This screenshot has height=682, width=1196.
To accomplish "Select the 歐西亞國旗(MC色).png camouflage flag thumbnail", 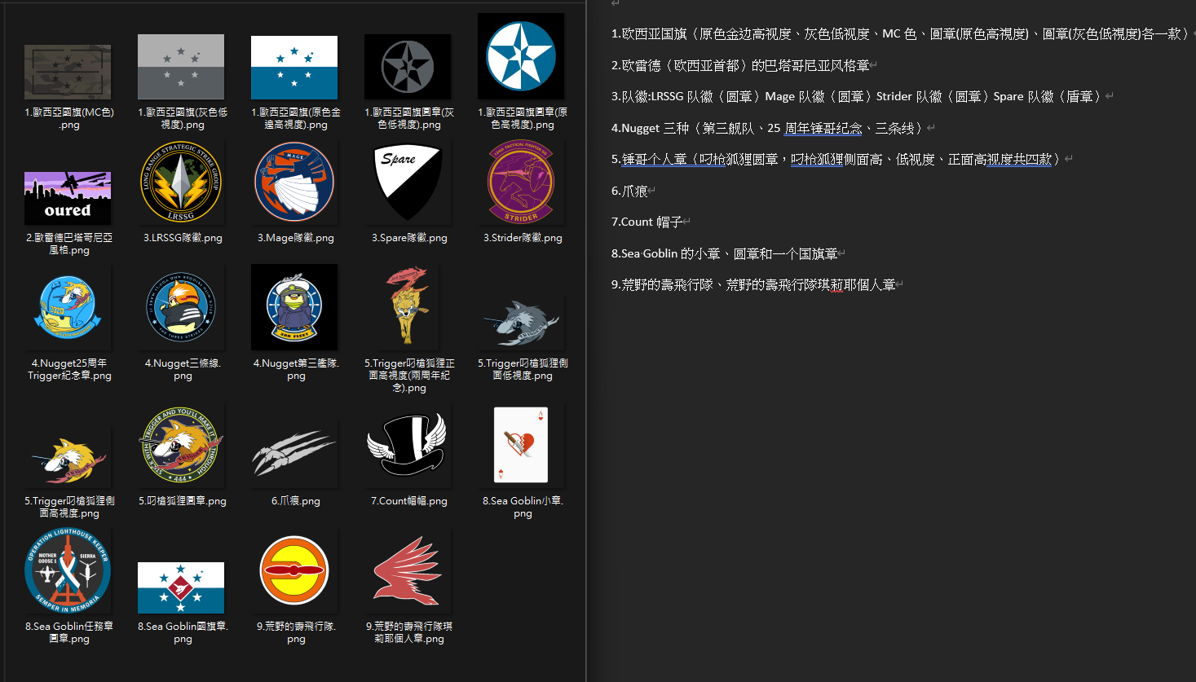I will tap(68, 73).
